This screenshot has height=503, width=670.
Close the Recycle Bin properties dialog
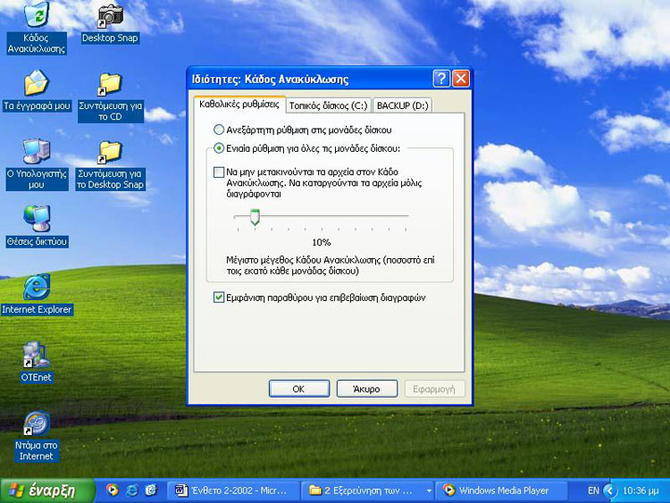[461, 79]
